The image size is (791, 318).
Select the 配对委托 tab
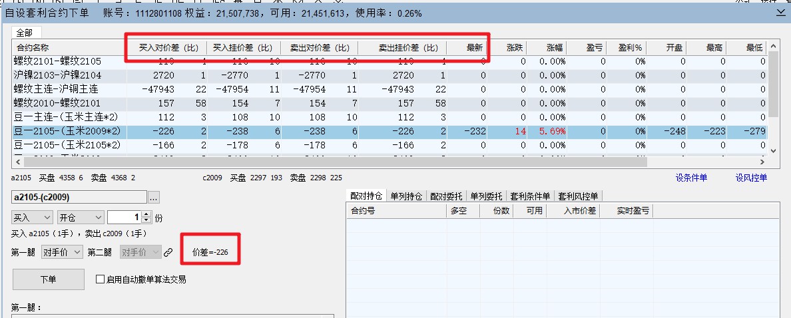tap(447, 196)
